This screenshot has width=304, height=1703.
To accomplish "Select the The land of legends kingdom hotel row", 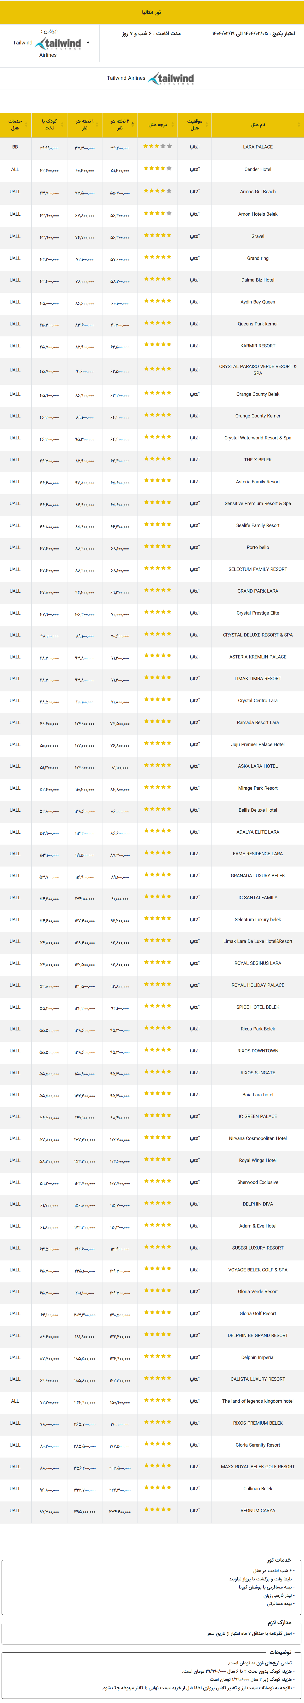I will tap(152, 1401).
